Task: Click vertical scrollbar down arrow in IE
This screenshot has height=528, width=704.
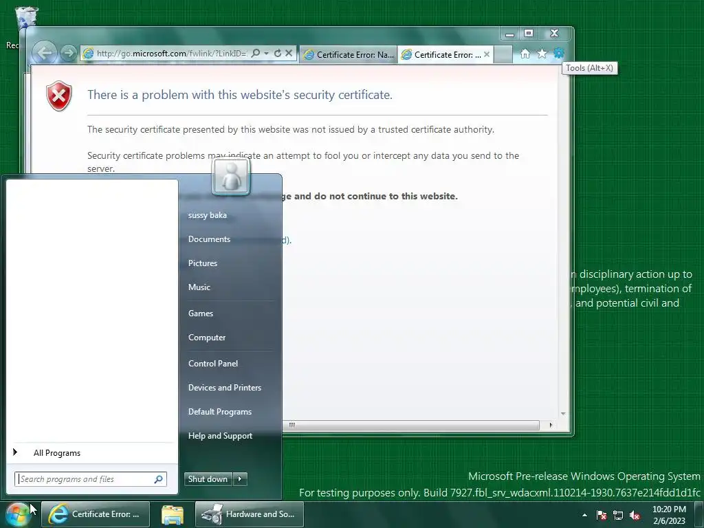Action: (x=563, y=414)
